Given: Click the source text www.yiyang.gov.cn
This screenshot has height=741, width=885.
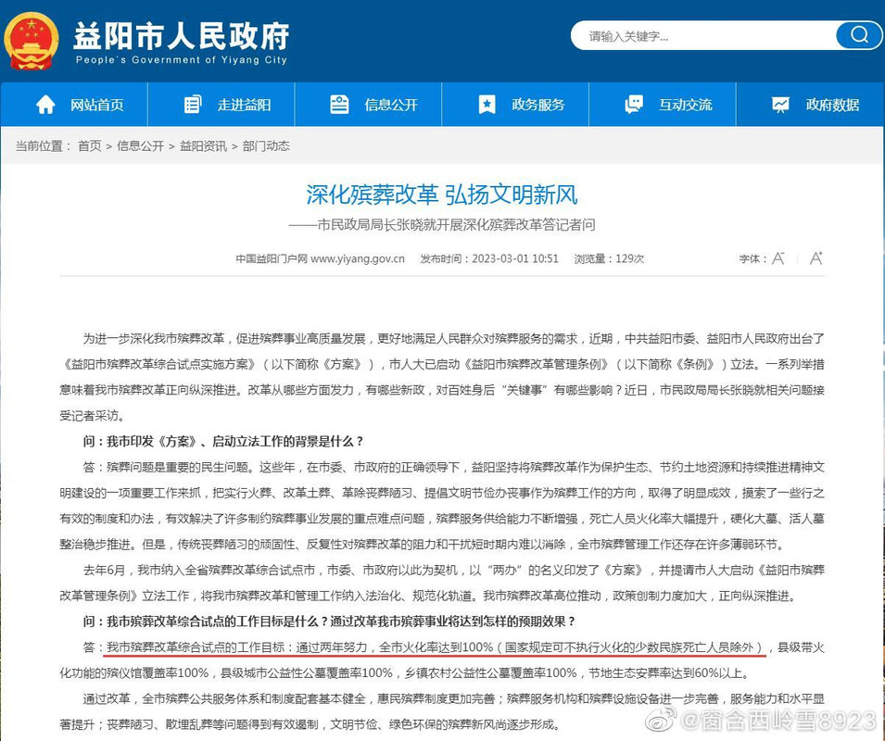Looking at the screenshot, I should 358,258.
